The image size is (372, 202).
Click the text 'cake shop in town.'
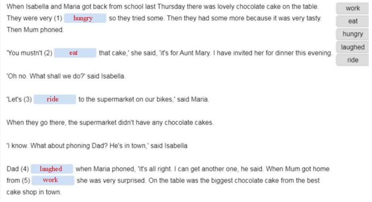(x=34, y=192)
